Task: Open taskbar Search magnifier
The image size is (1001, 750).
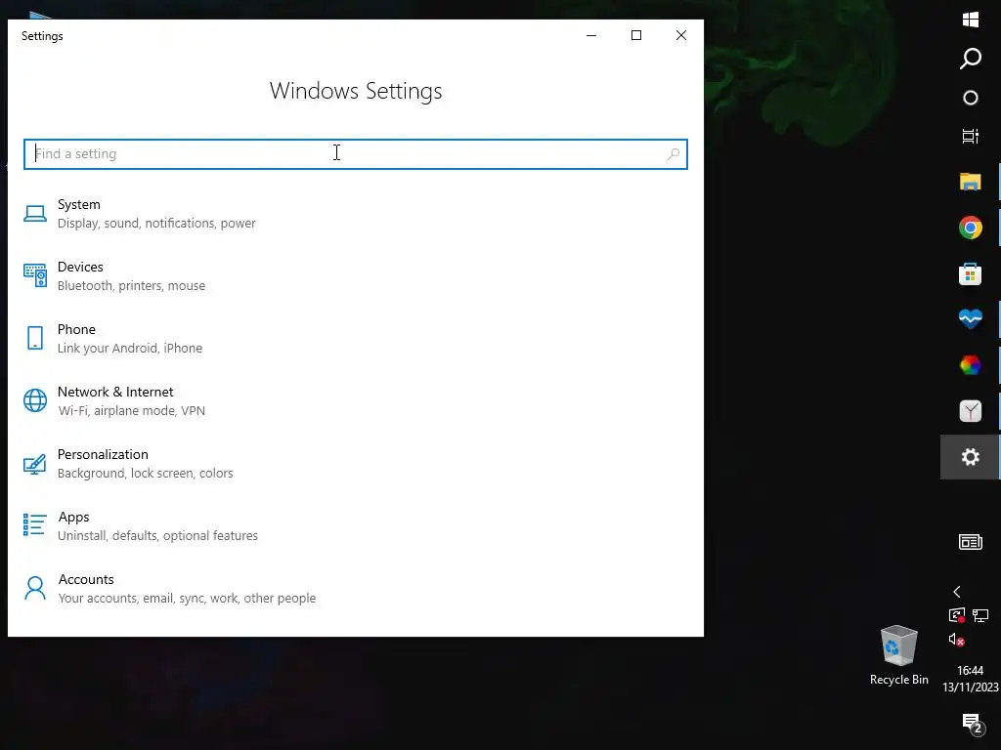Action: click(971, 59)
